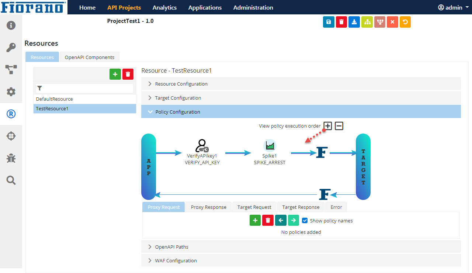The height and width of the screenshot is (273, 472).
Task: Open API Projects in top navigation
Action: pos(124,7)
